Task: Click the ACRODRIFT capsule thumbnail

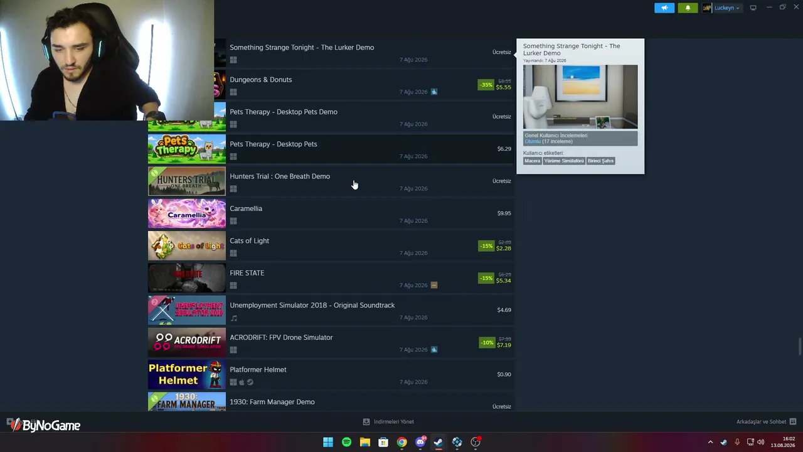Action: coord(187,343)
